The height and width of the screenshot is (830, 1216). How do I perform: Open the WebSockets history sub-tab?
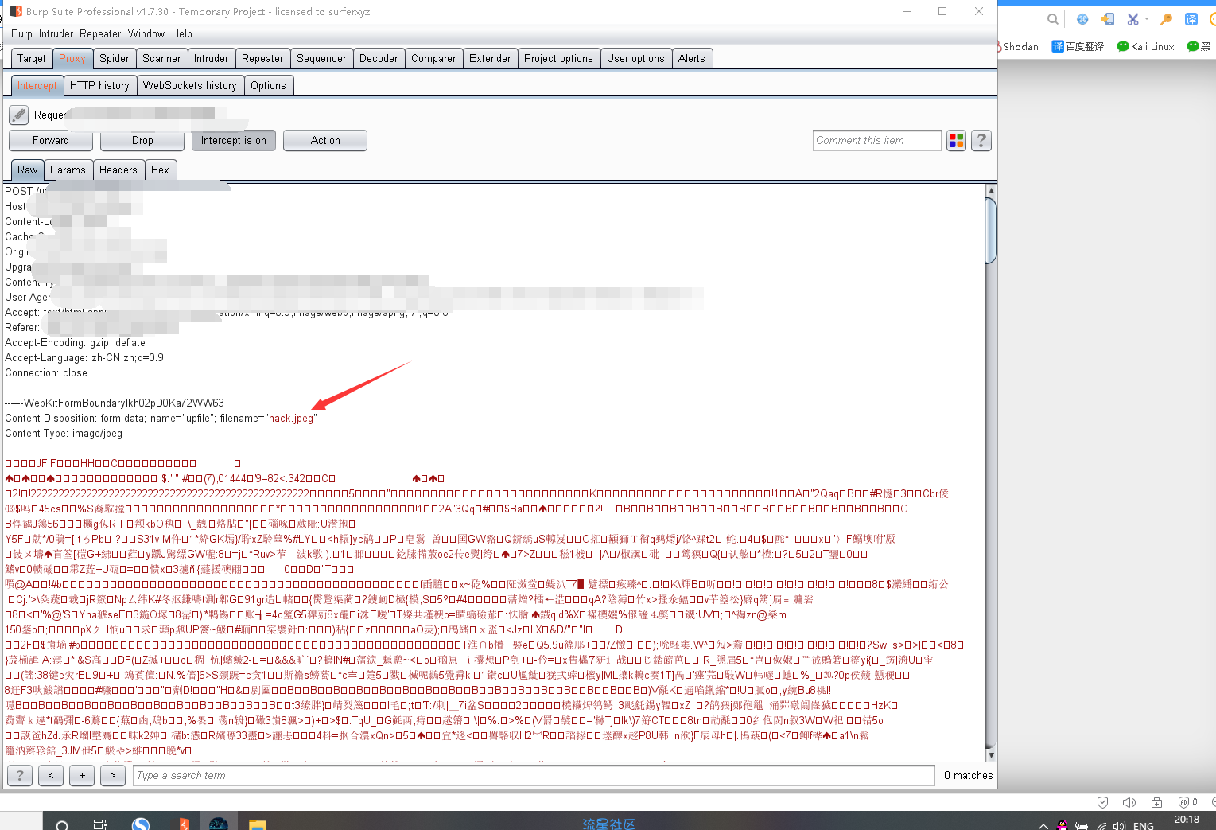[x=190, y=85]
